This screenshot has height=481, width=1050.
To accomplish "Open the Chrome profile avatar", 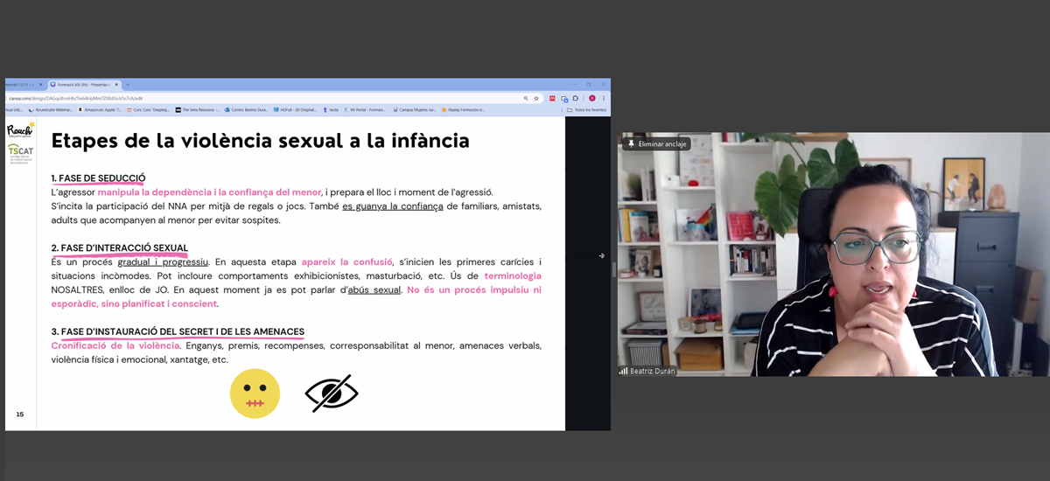I will click(592, 98).
